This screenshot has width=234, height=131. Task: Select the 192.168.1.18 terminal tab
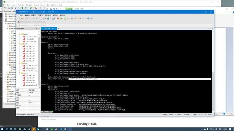point(49,28)
